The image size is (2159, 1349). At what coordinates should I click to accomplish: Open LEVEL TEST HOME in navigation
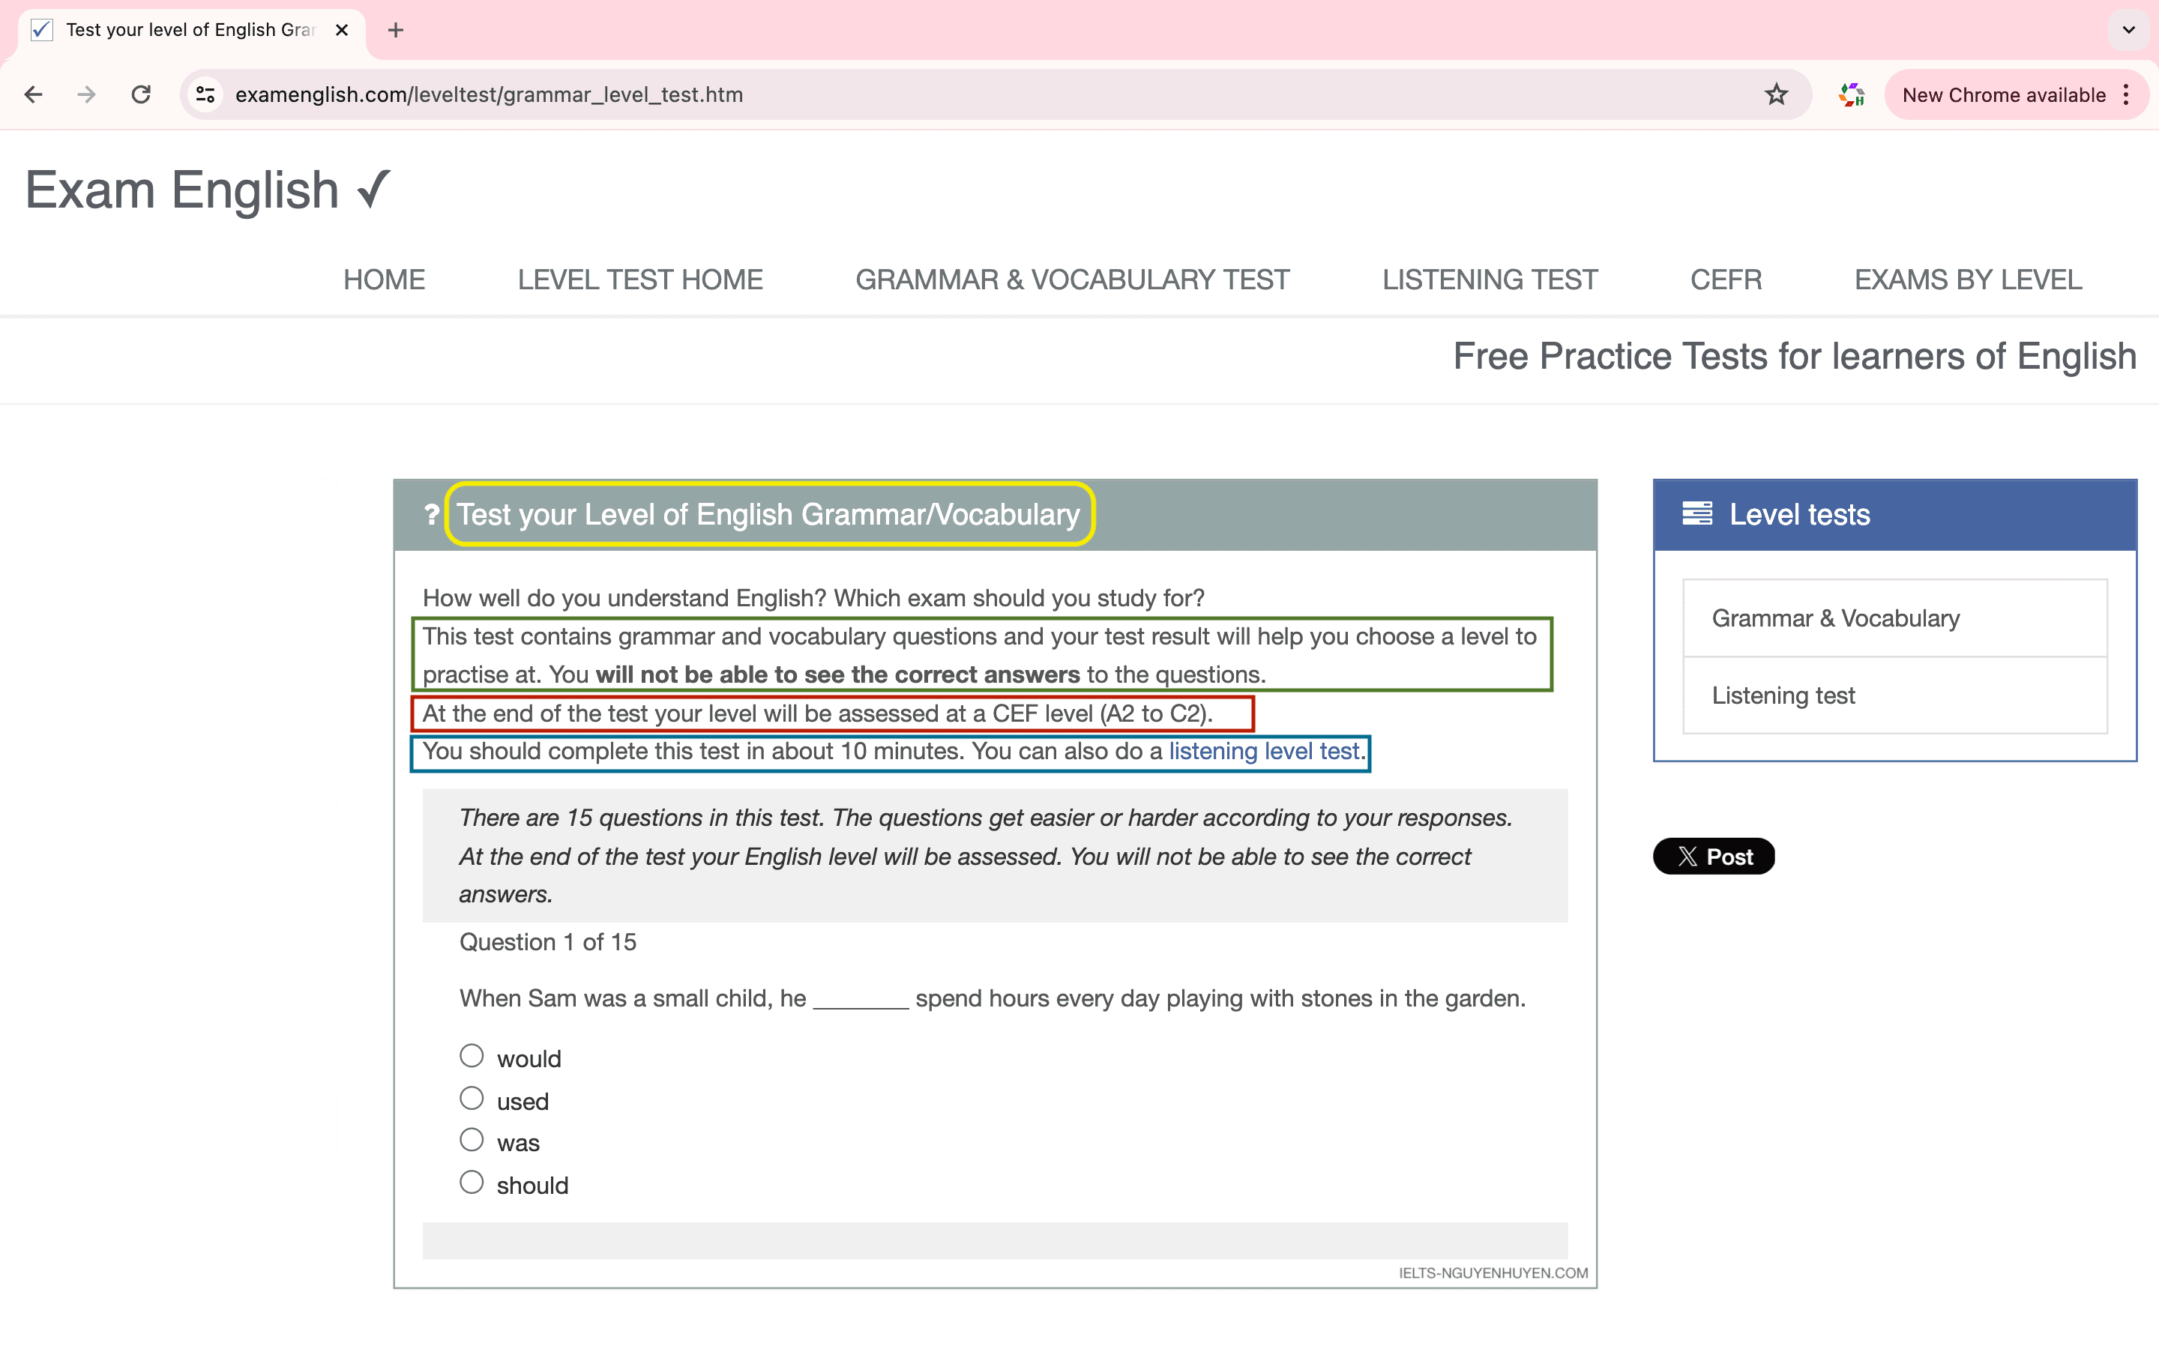(640, 280)
